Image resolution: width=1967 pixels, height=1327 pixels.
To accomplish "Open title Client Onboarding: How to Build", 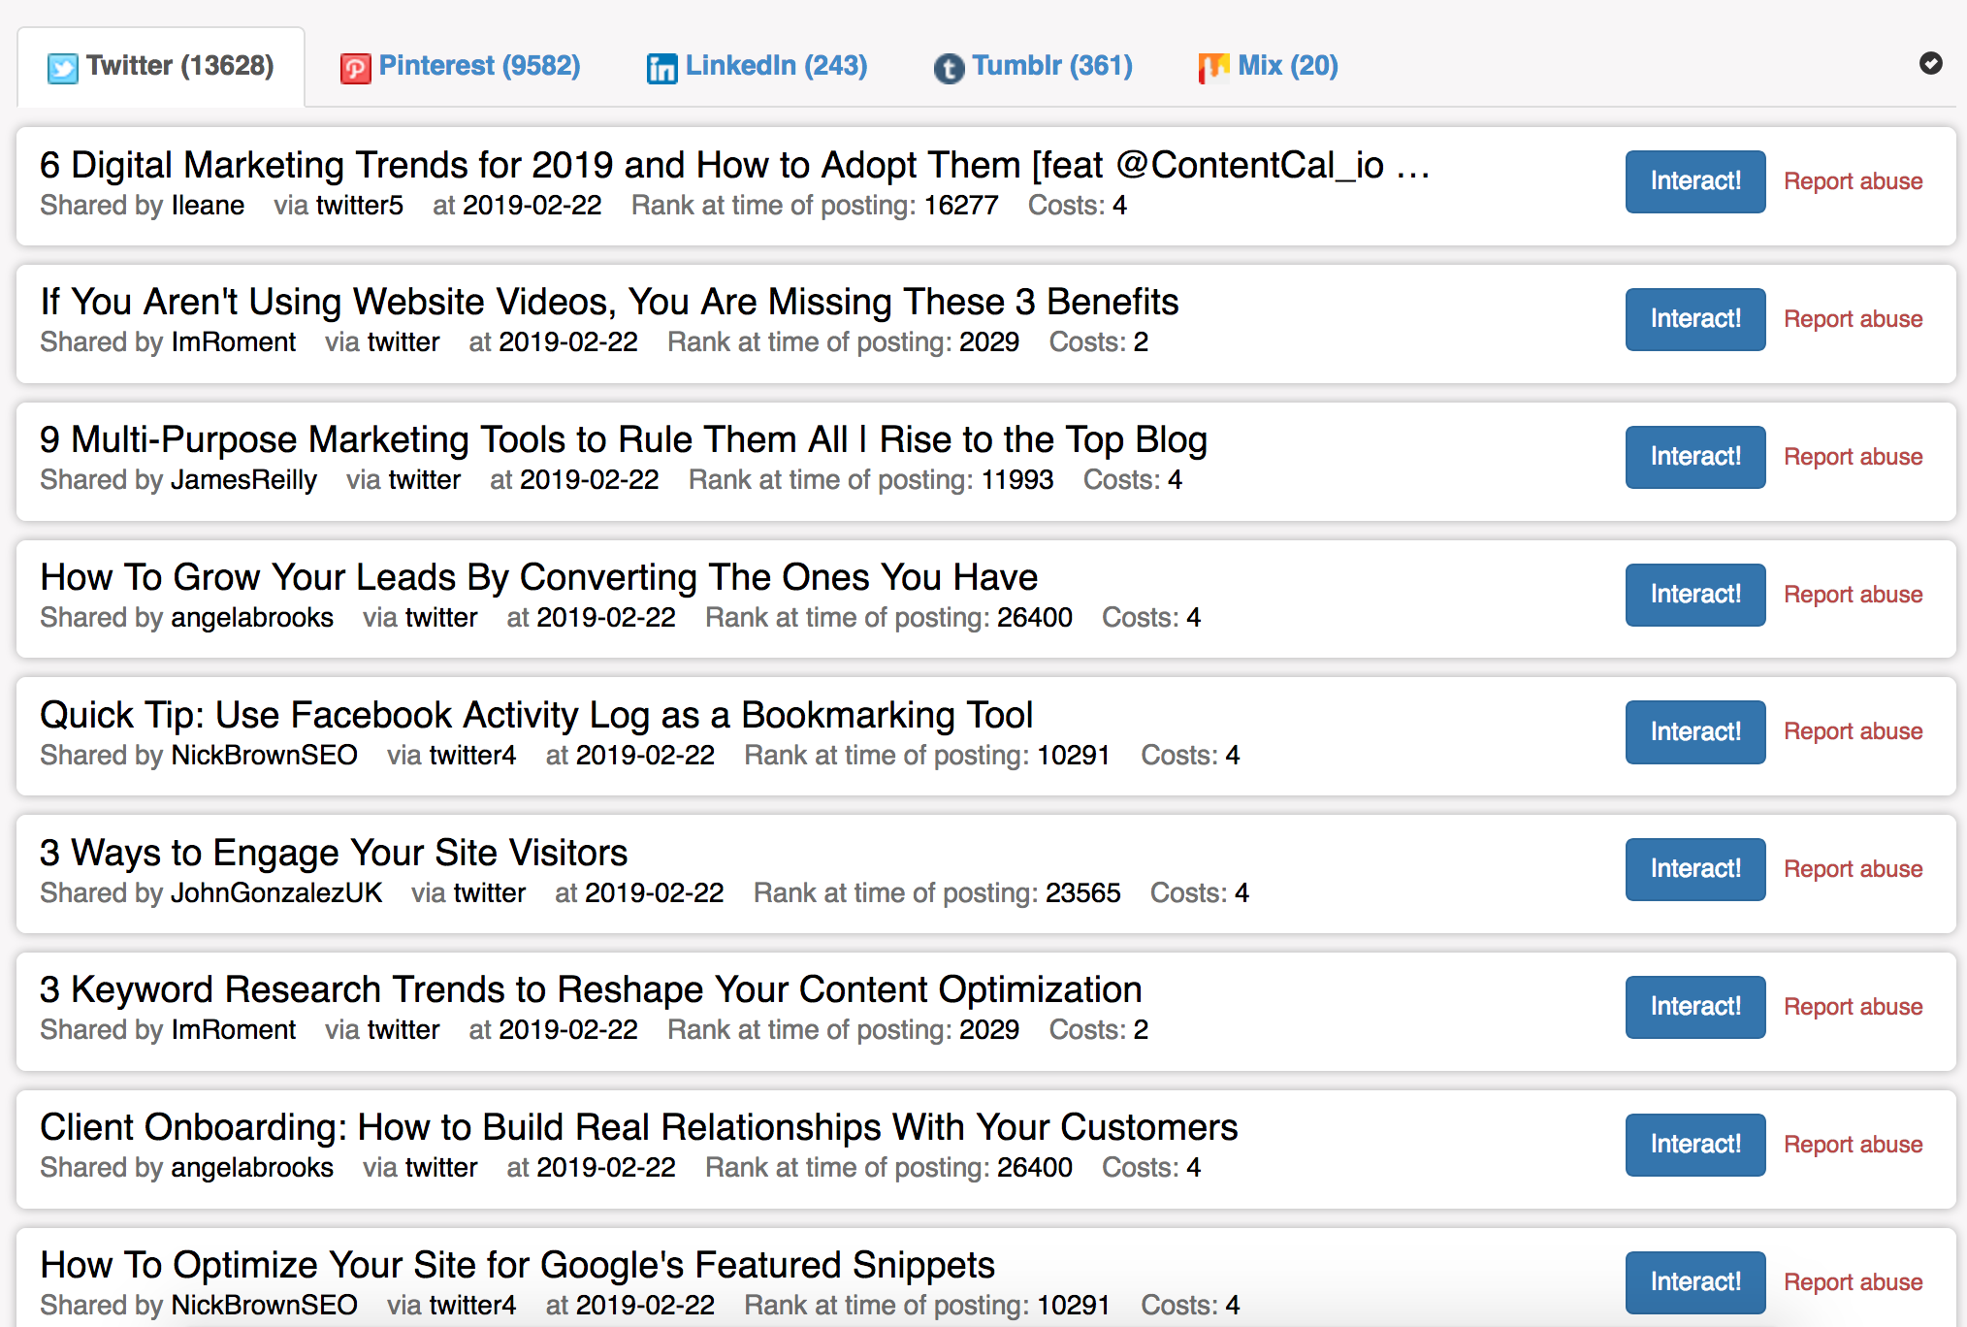I will 639,1127.
